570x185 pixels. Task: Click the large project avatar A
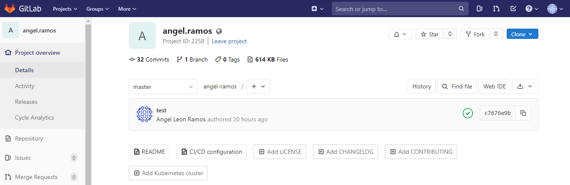pos(142,35)
